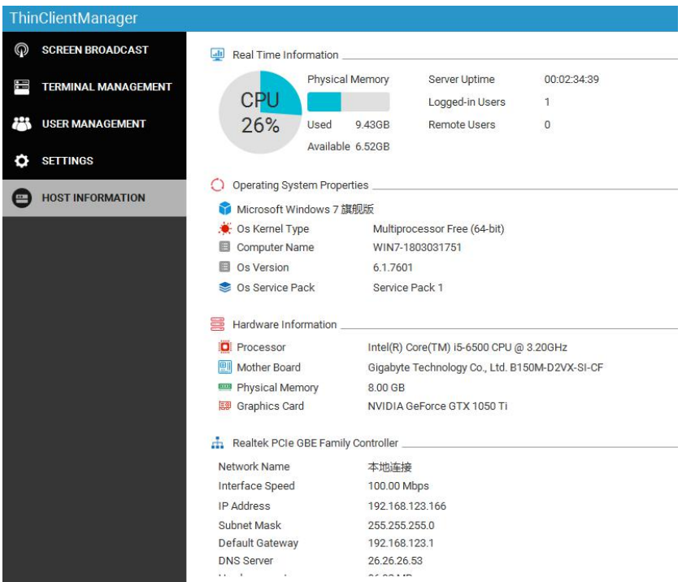Go to User Management page

point(93,124)
